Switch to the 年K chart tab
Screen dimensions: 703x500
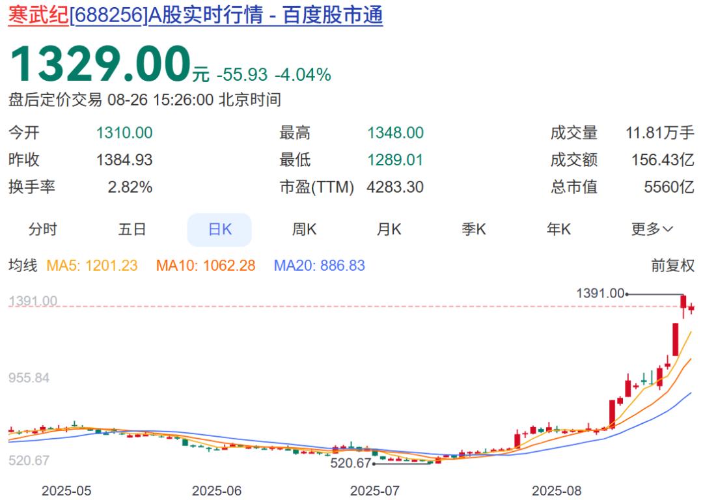[558, 229]
